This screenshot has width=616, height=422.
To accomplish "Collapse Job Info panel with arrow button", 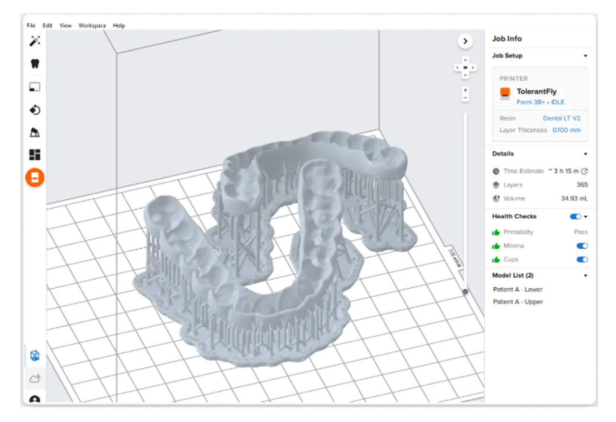I will click(465, 41).
